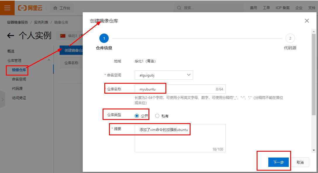Open the ICP 备案 menu

(283, 8)
